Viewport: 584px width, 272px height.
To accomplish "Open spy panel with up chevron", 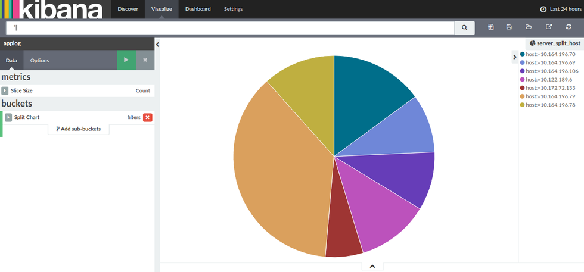I will (x=372, y=267).
